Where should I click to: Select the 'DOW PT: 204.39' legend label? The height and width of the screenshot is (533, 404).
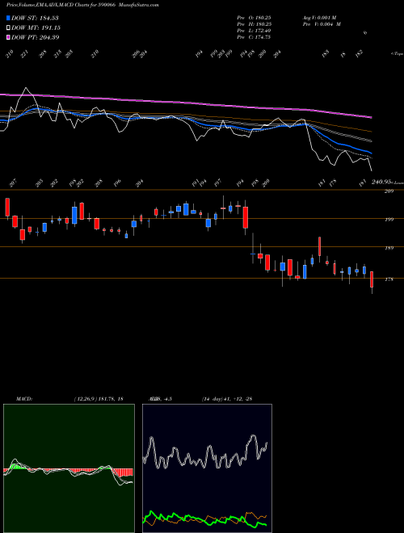tap(35, 37)
